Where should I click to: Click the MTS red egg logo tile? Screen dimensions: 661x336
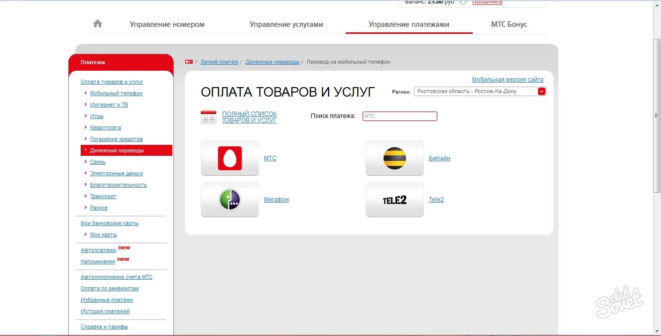pos(230,158)
